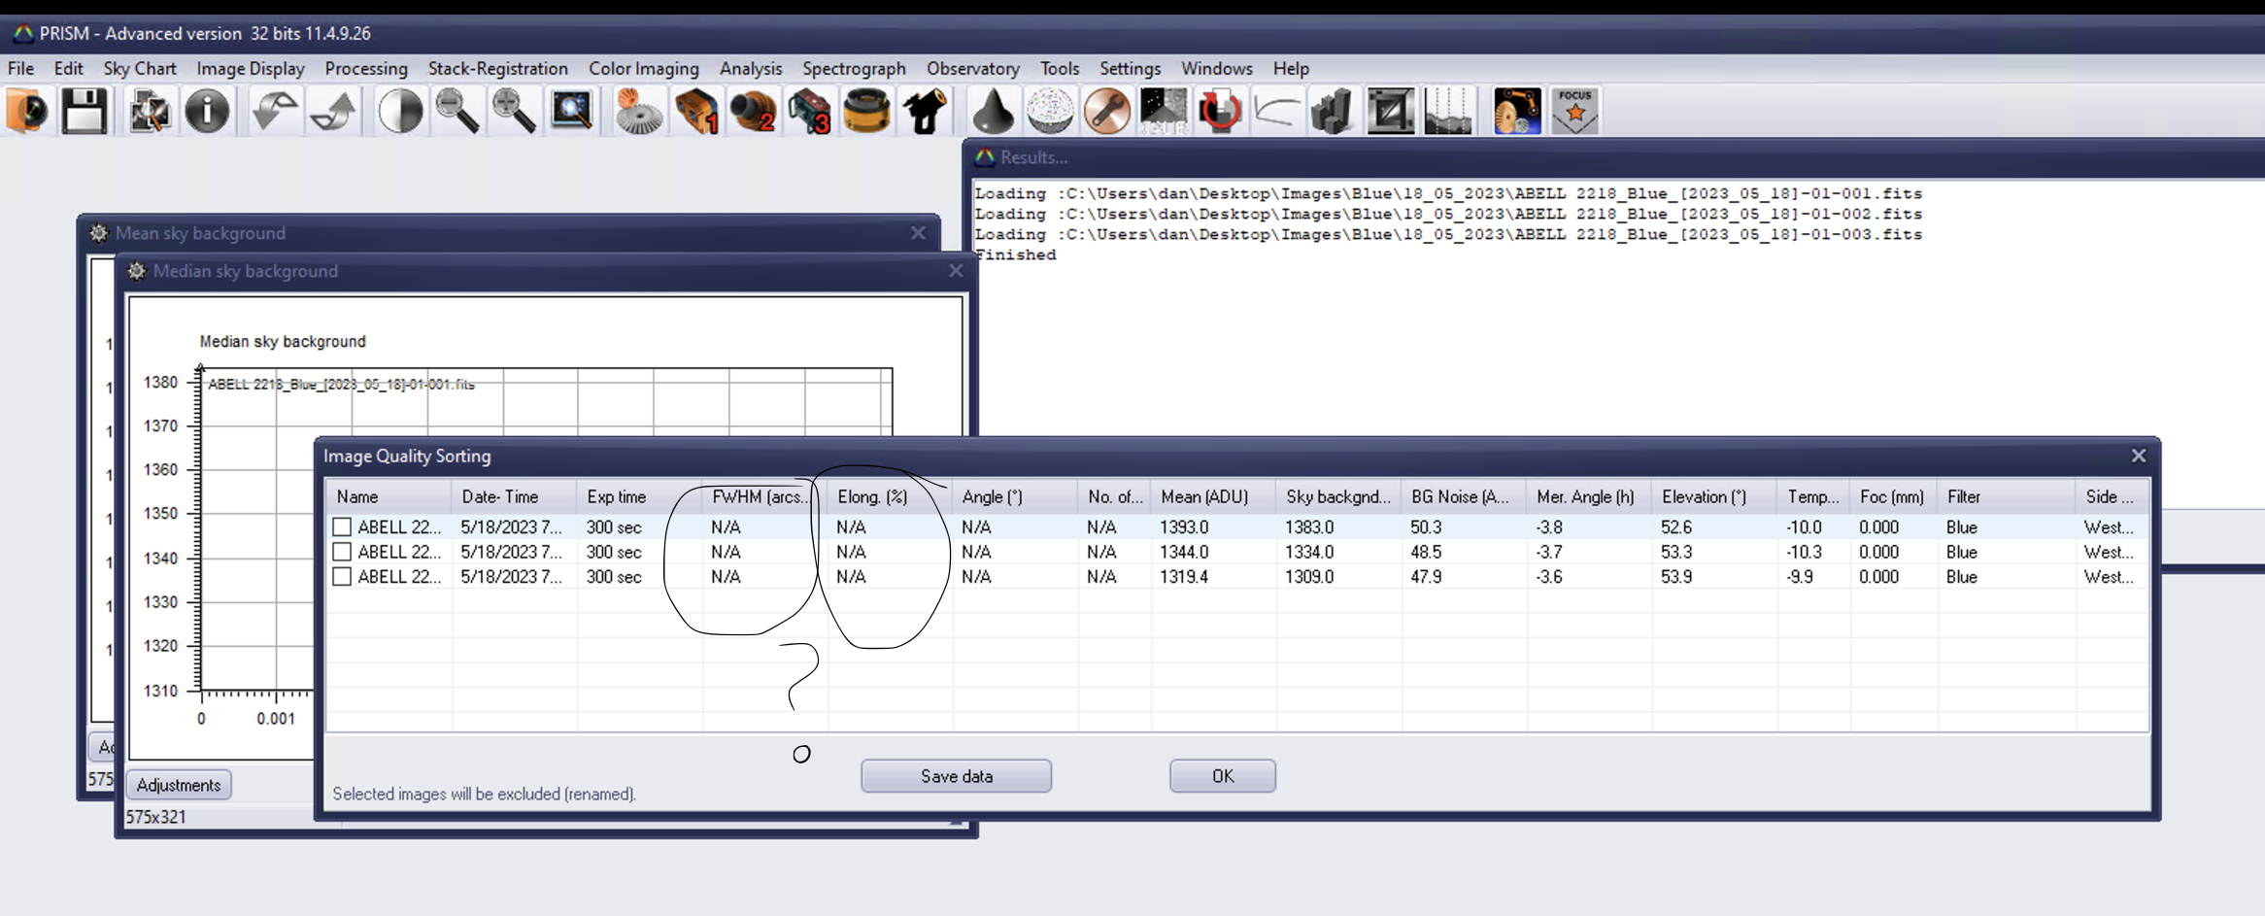2265x916 pixels.
Task: Click the floppy disk Save icon
Action: (x=85, y=112)
